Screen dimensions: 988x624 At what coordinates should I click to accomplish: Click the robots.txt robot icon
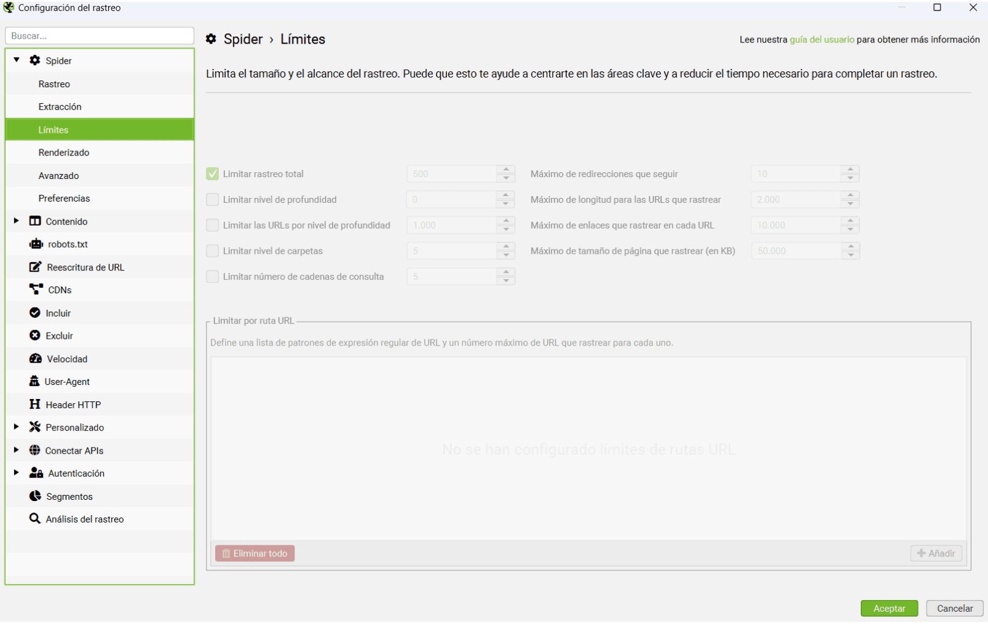[36, 244]
